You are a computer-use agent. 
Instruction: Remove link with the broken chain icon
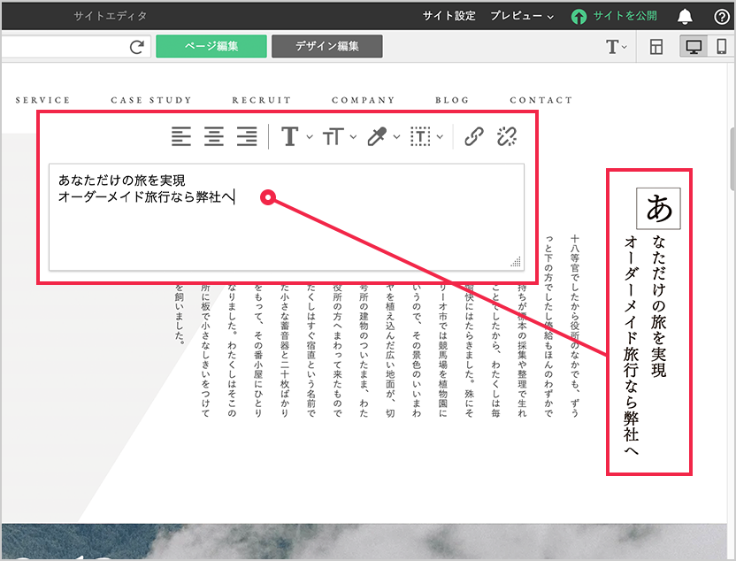pos(507,136)
